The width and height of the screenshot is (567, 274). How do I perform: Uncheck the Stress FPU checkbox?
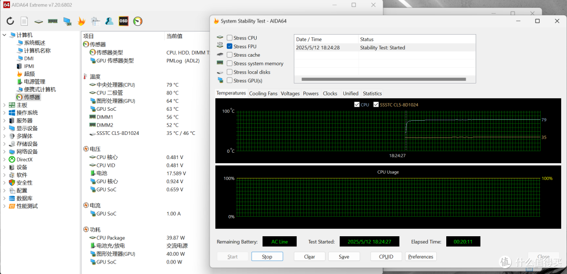(x=229, y=46)
